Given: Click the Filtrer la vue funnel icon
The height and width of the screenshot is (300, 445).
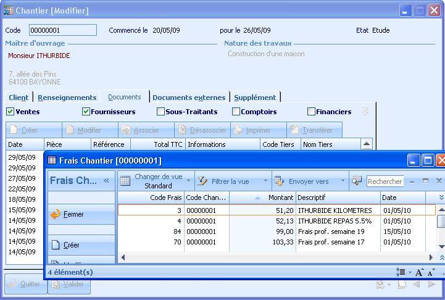Looking at the screenshot, I should (202, 181).
